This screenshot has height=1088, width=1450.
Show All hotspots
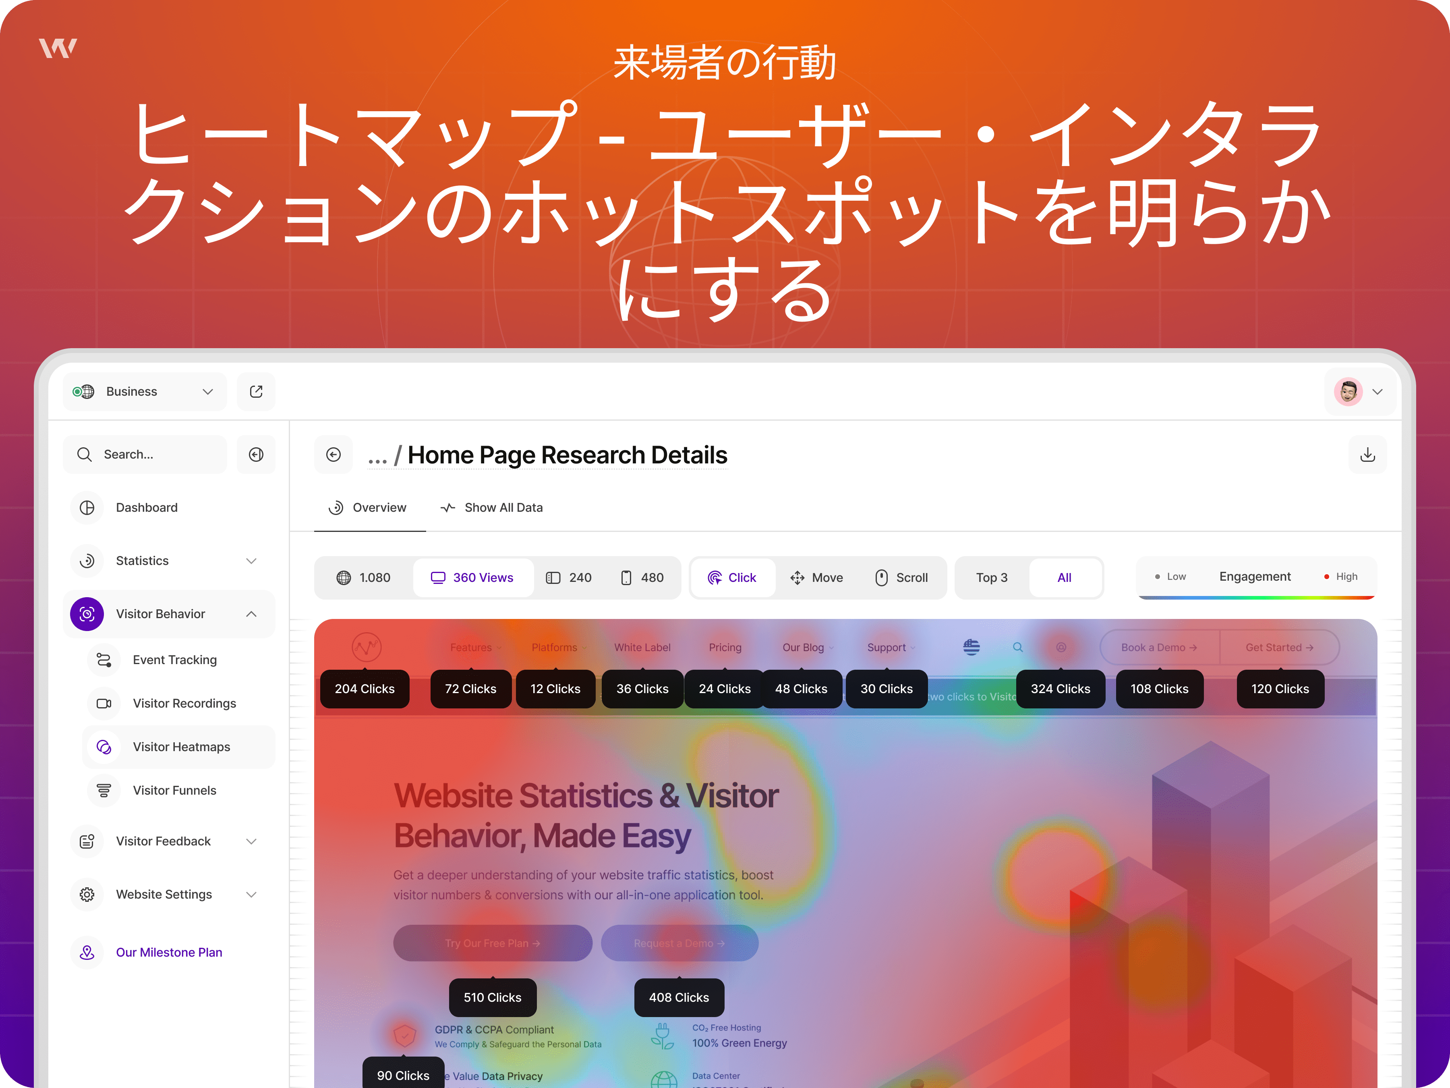click(x=1065, y=578)
